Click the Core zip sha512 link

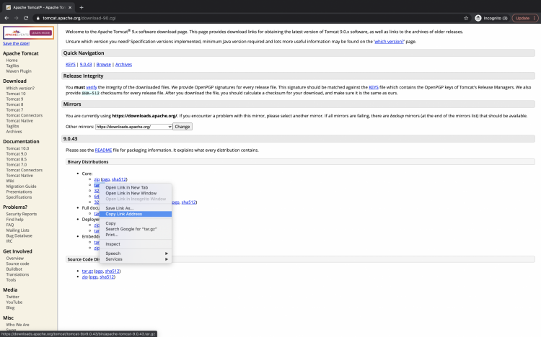point(119,179)
